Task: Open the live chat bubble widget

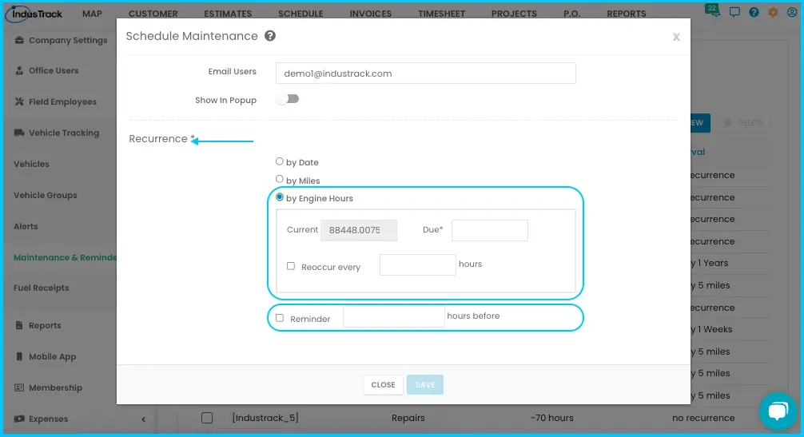Action: 778,411
